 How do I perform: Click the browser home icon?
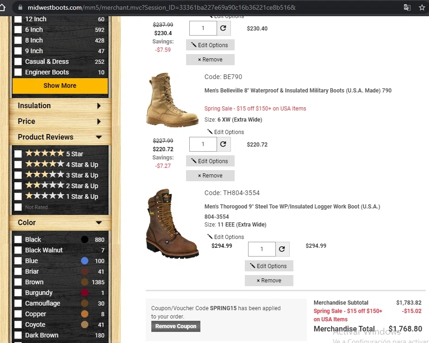pyautogui.click(x=2, y=7)
